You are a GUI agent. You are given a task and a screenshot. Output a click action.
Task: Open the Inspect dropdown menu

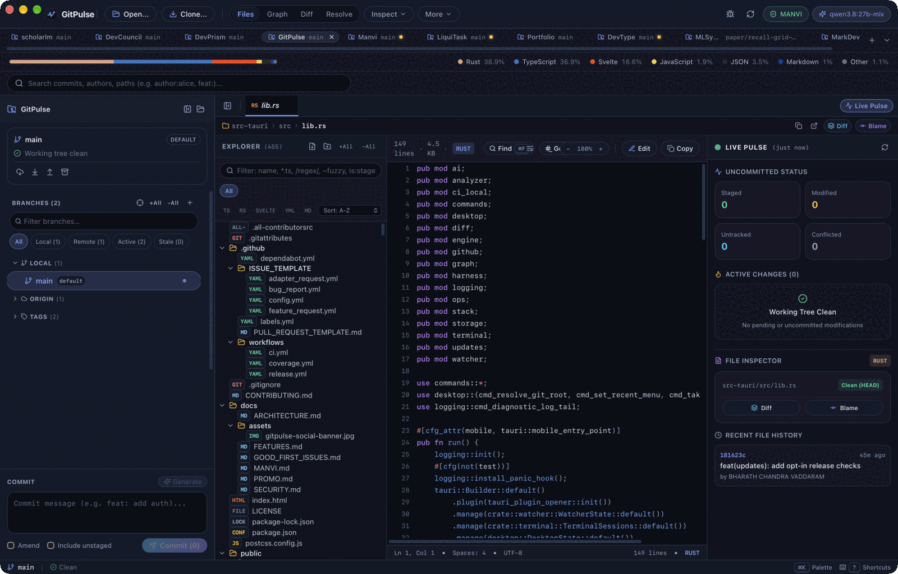point(388,14)
